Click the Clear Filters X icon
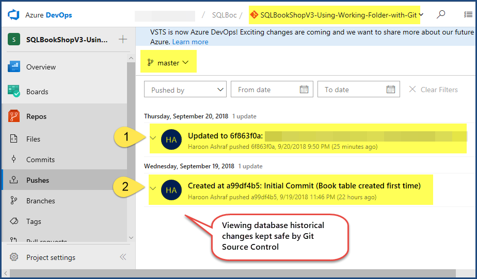This screenshot has height=279, width=477. pyautogui.click(x=412, y=89)
